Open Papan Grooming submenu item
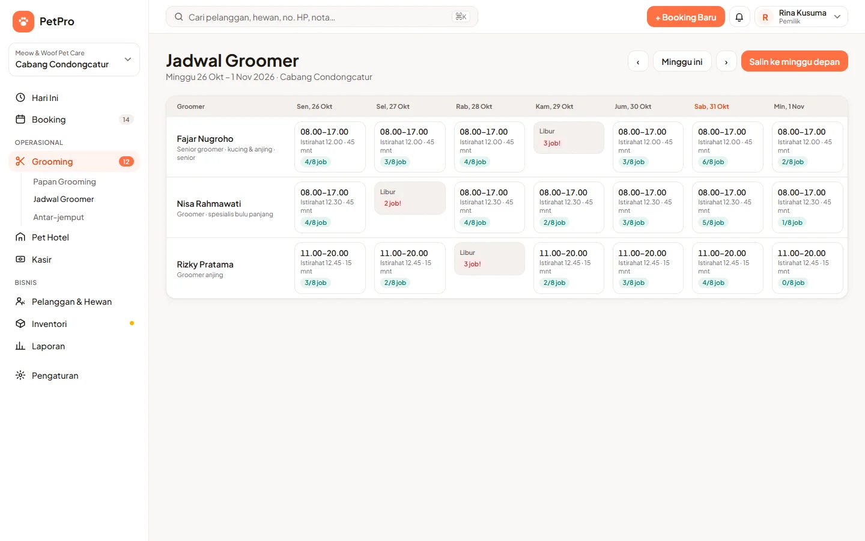This screenshot has width=865, height=541. [65, 182]
